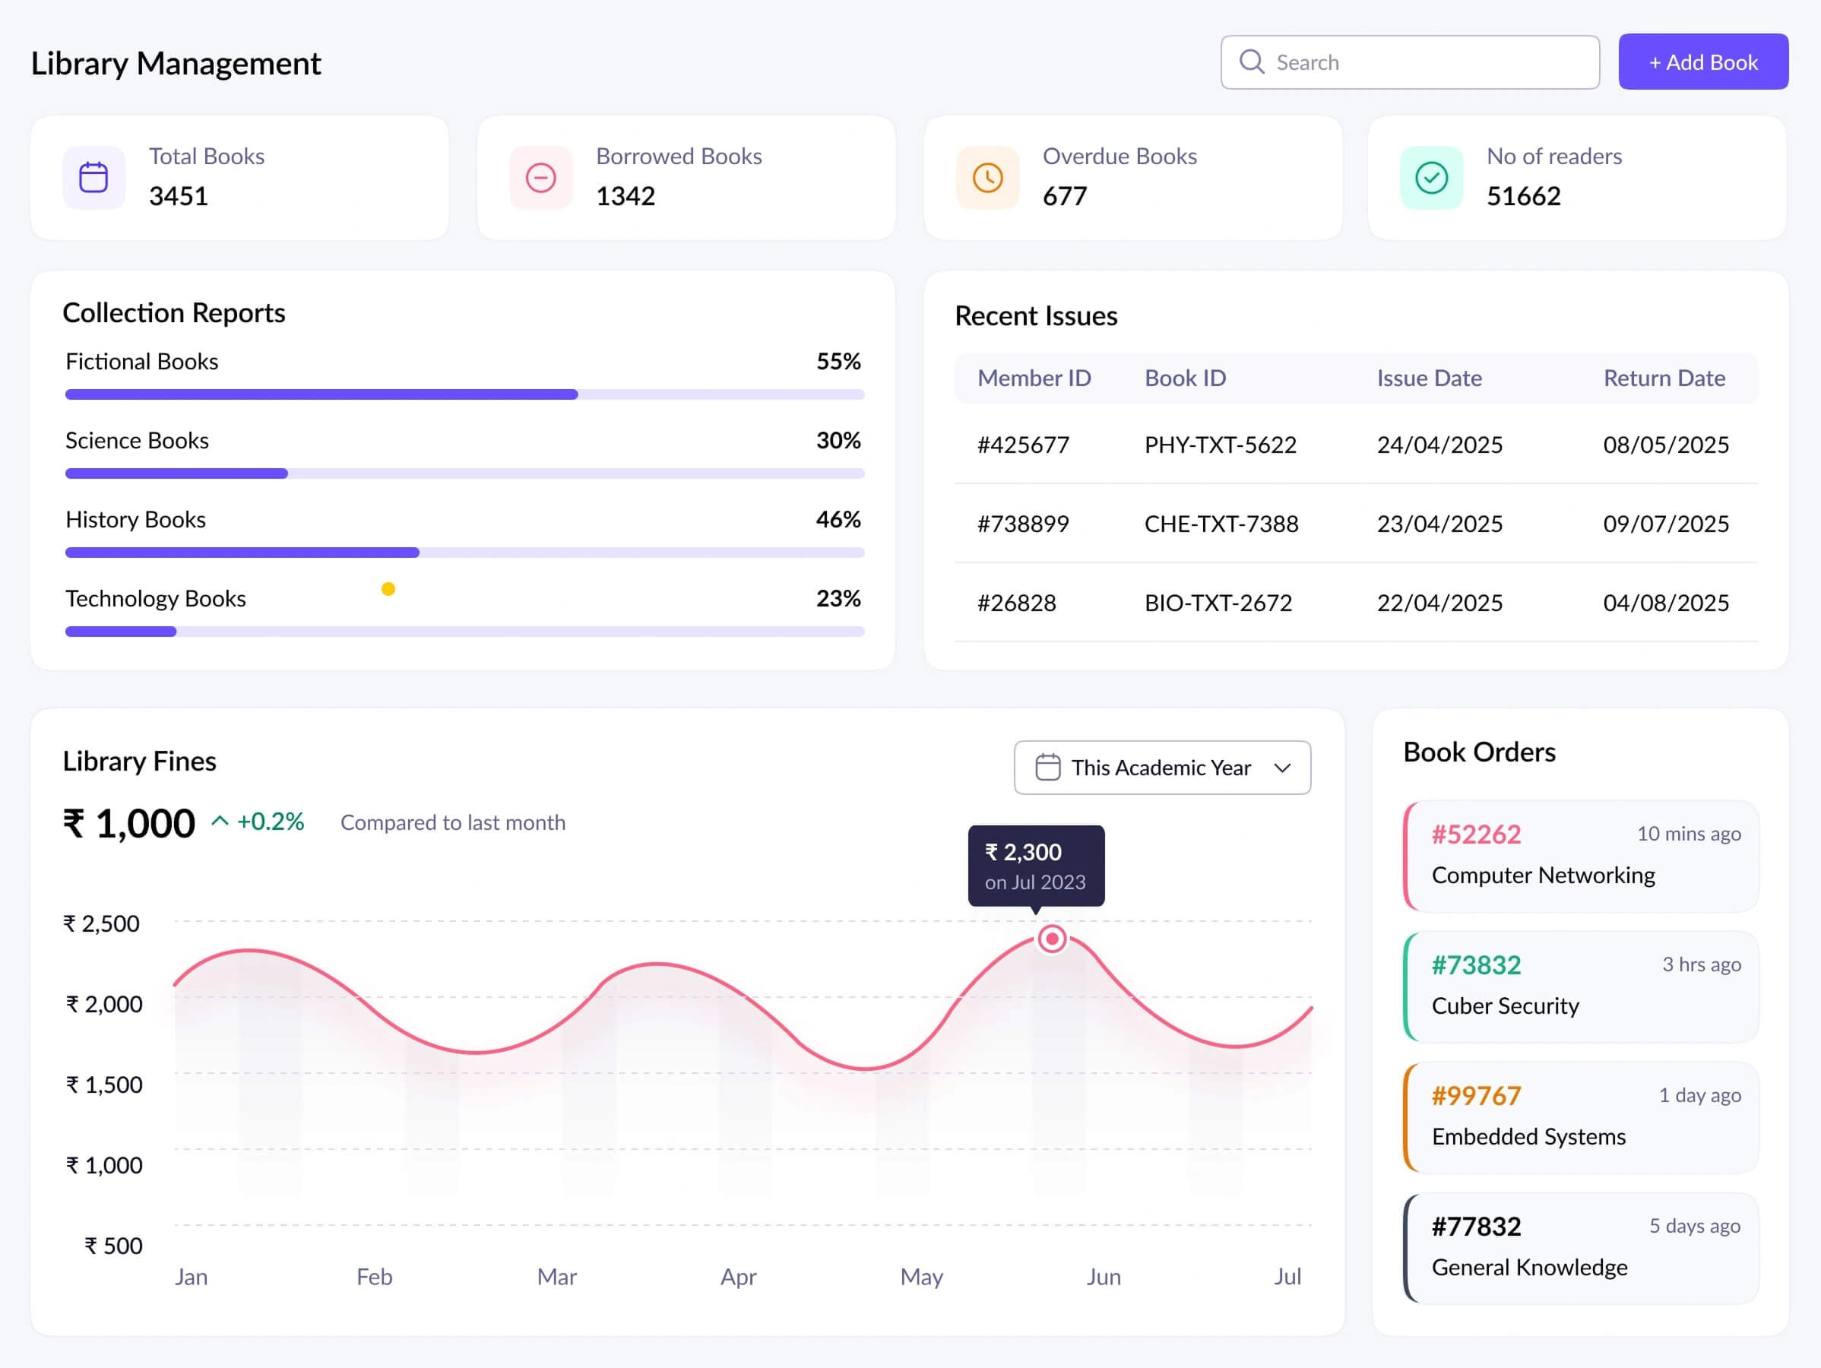Click the readers green checkmark icon
This screenshot has width=1821, height=1368.
click(1431, 178)
